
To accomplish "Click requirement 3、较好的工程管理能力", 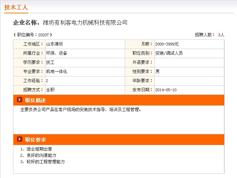I will click(x=42, y=162).
